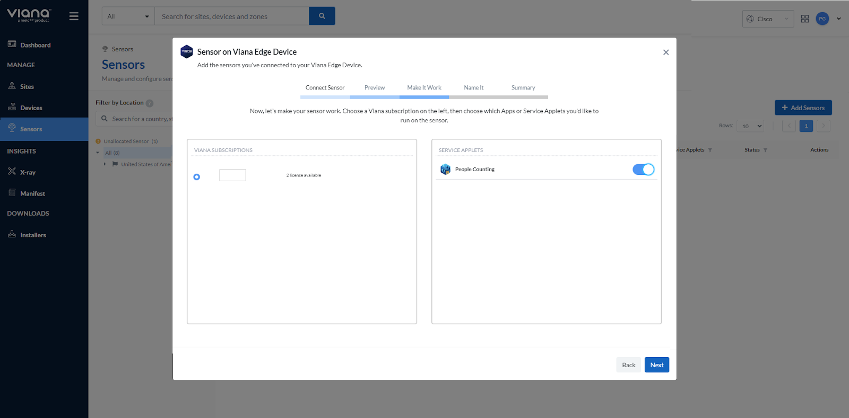This screenshot has height=418, width=849.
Task: Click the hamburger menu icon in sidebar header
Action: pyautogui.click(x=74, y=16)
